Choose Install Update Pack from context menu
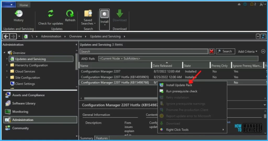This screenshot has height=141, width=268. pyautogui.click(x=192, y=85)
